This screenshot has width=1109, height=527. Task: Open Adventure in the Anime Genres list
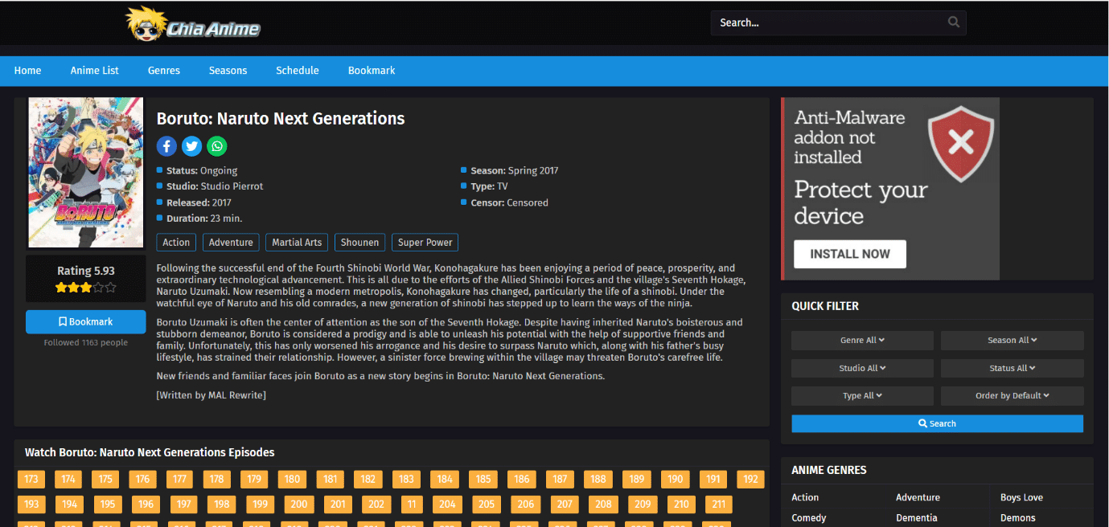click(918, 497)
